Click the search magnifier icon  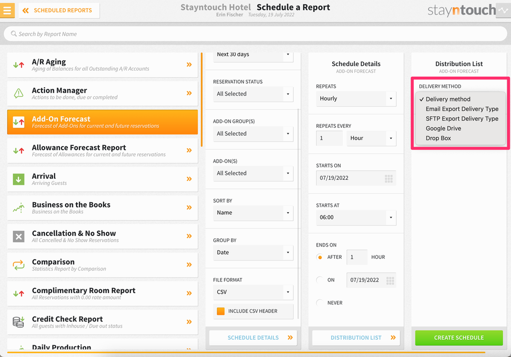coord(14,33)
